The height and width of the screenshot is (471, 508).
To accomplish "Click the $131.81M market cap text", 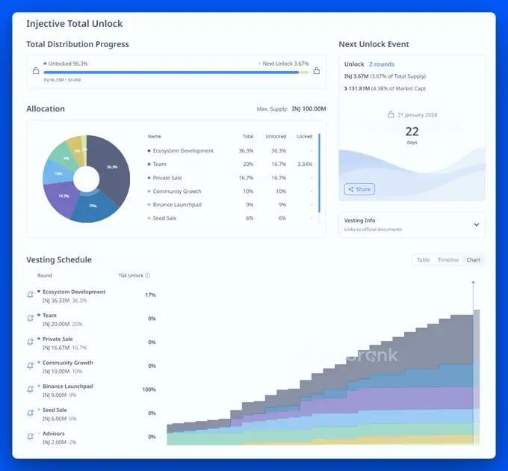I will tap(356, 88).
